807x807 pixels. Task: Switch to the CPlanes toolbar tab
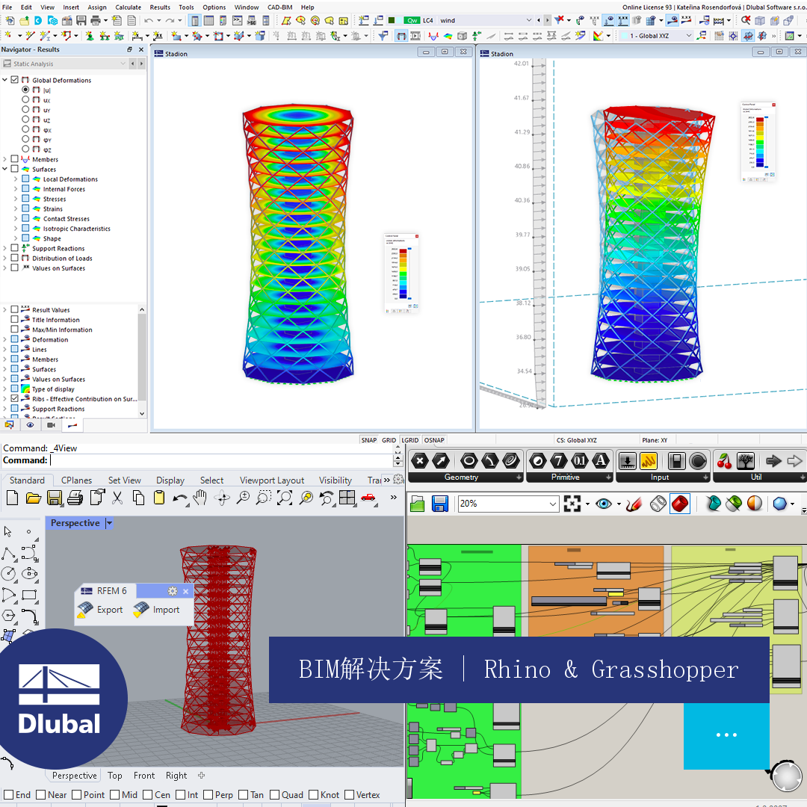[x=76, y=480]
